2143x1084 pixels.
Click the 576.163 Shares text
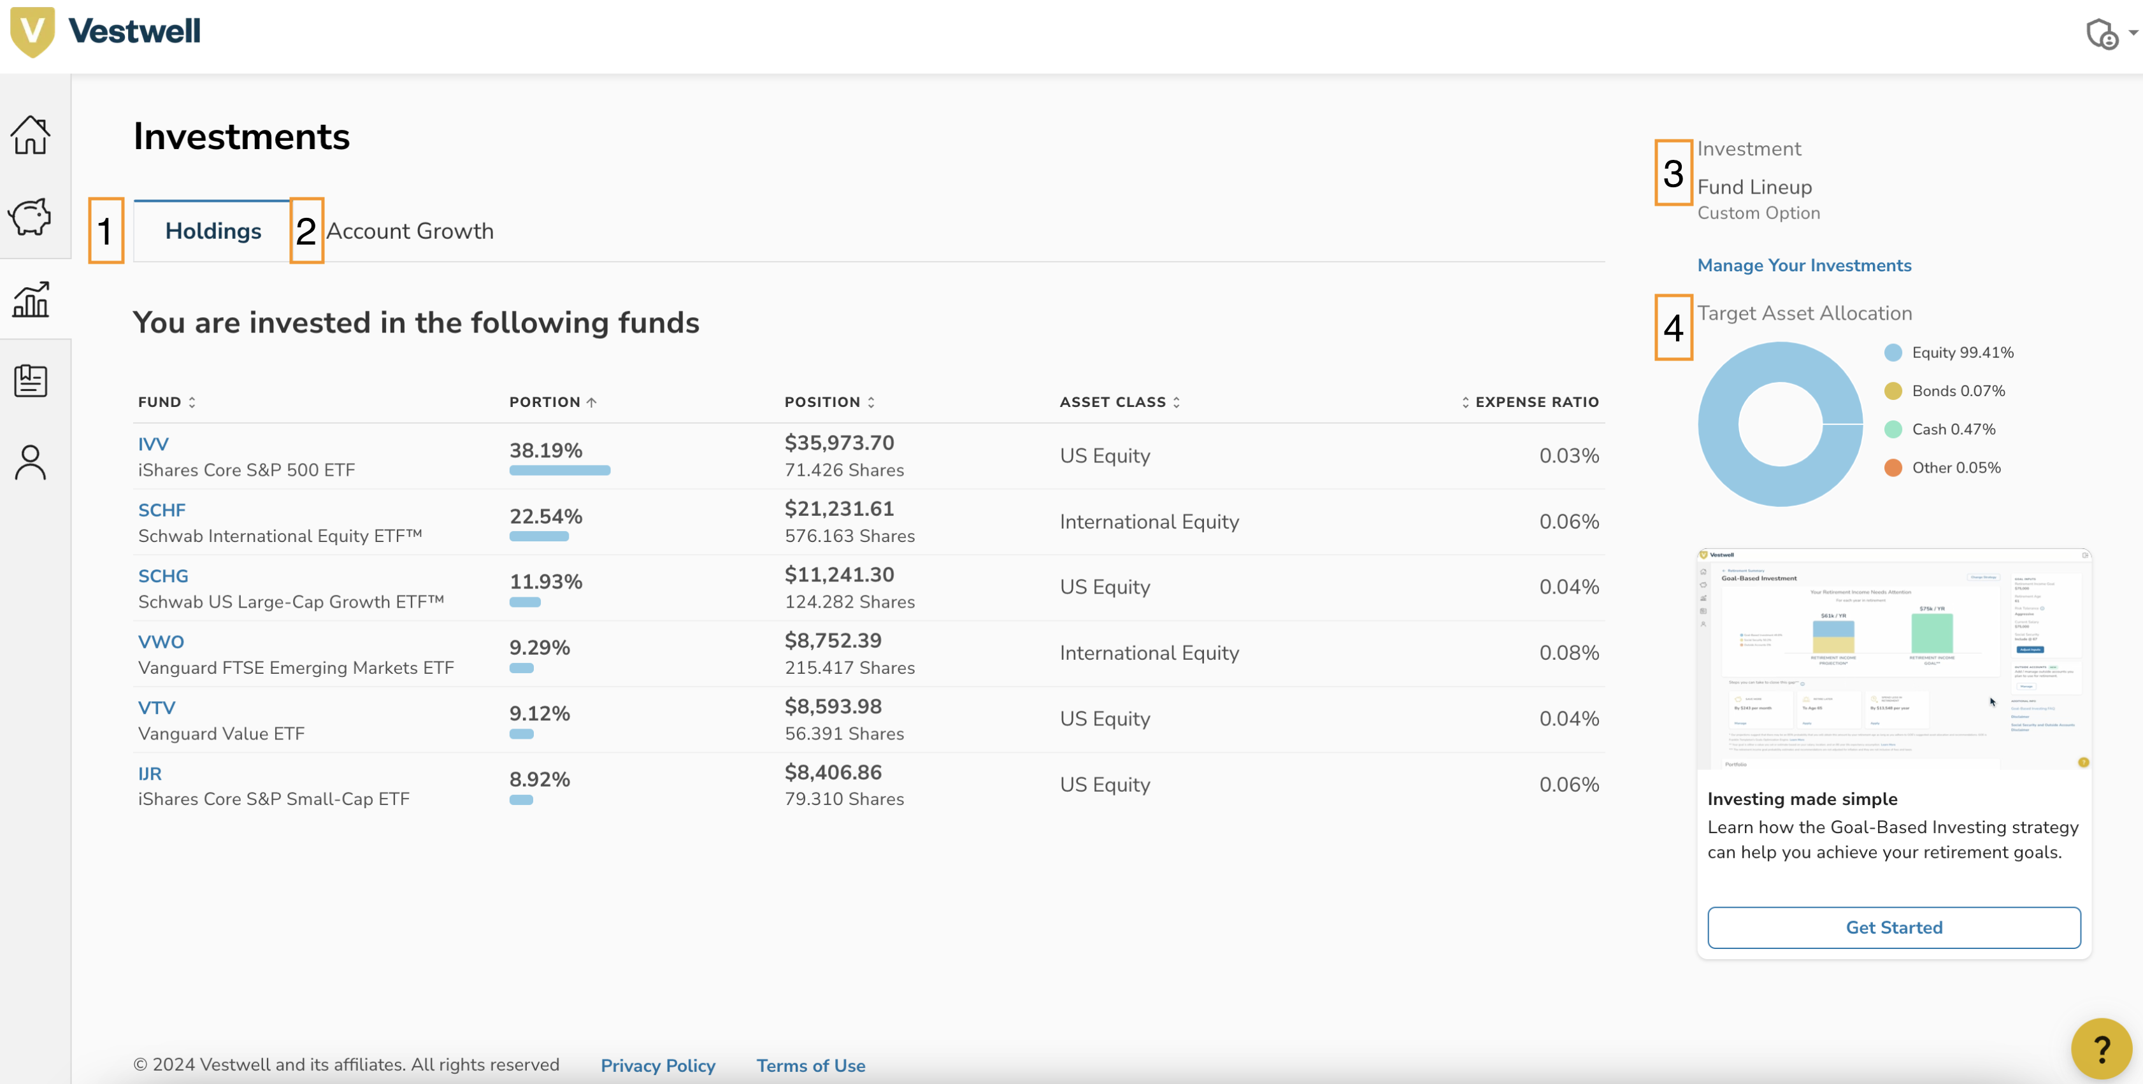[x=849, y=536]
